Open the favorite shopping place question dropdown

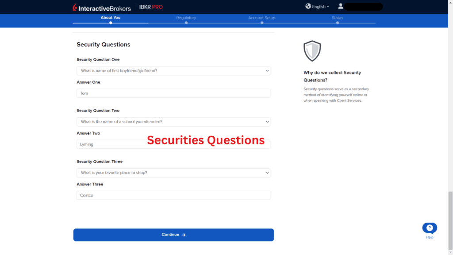tap(173, 173)
